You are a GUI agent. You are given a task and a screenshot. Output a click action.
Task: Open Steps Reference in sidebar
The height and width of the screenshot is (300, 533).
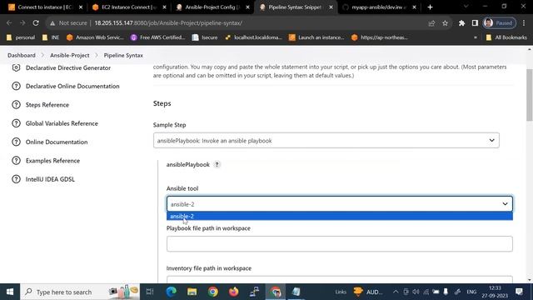[47, 105]
